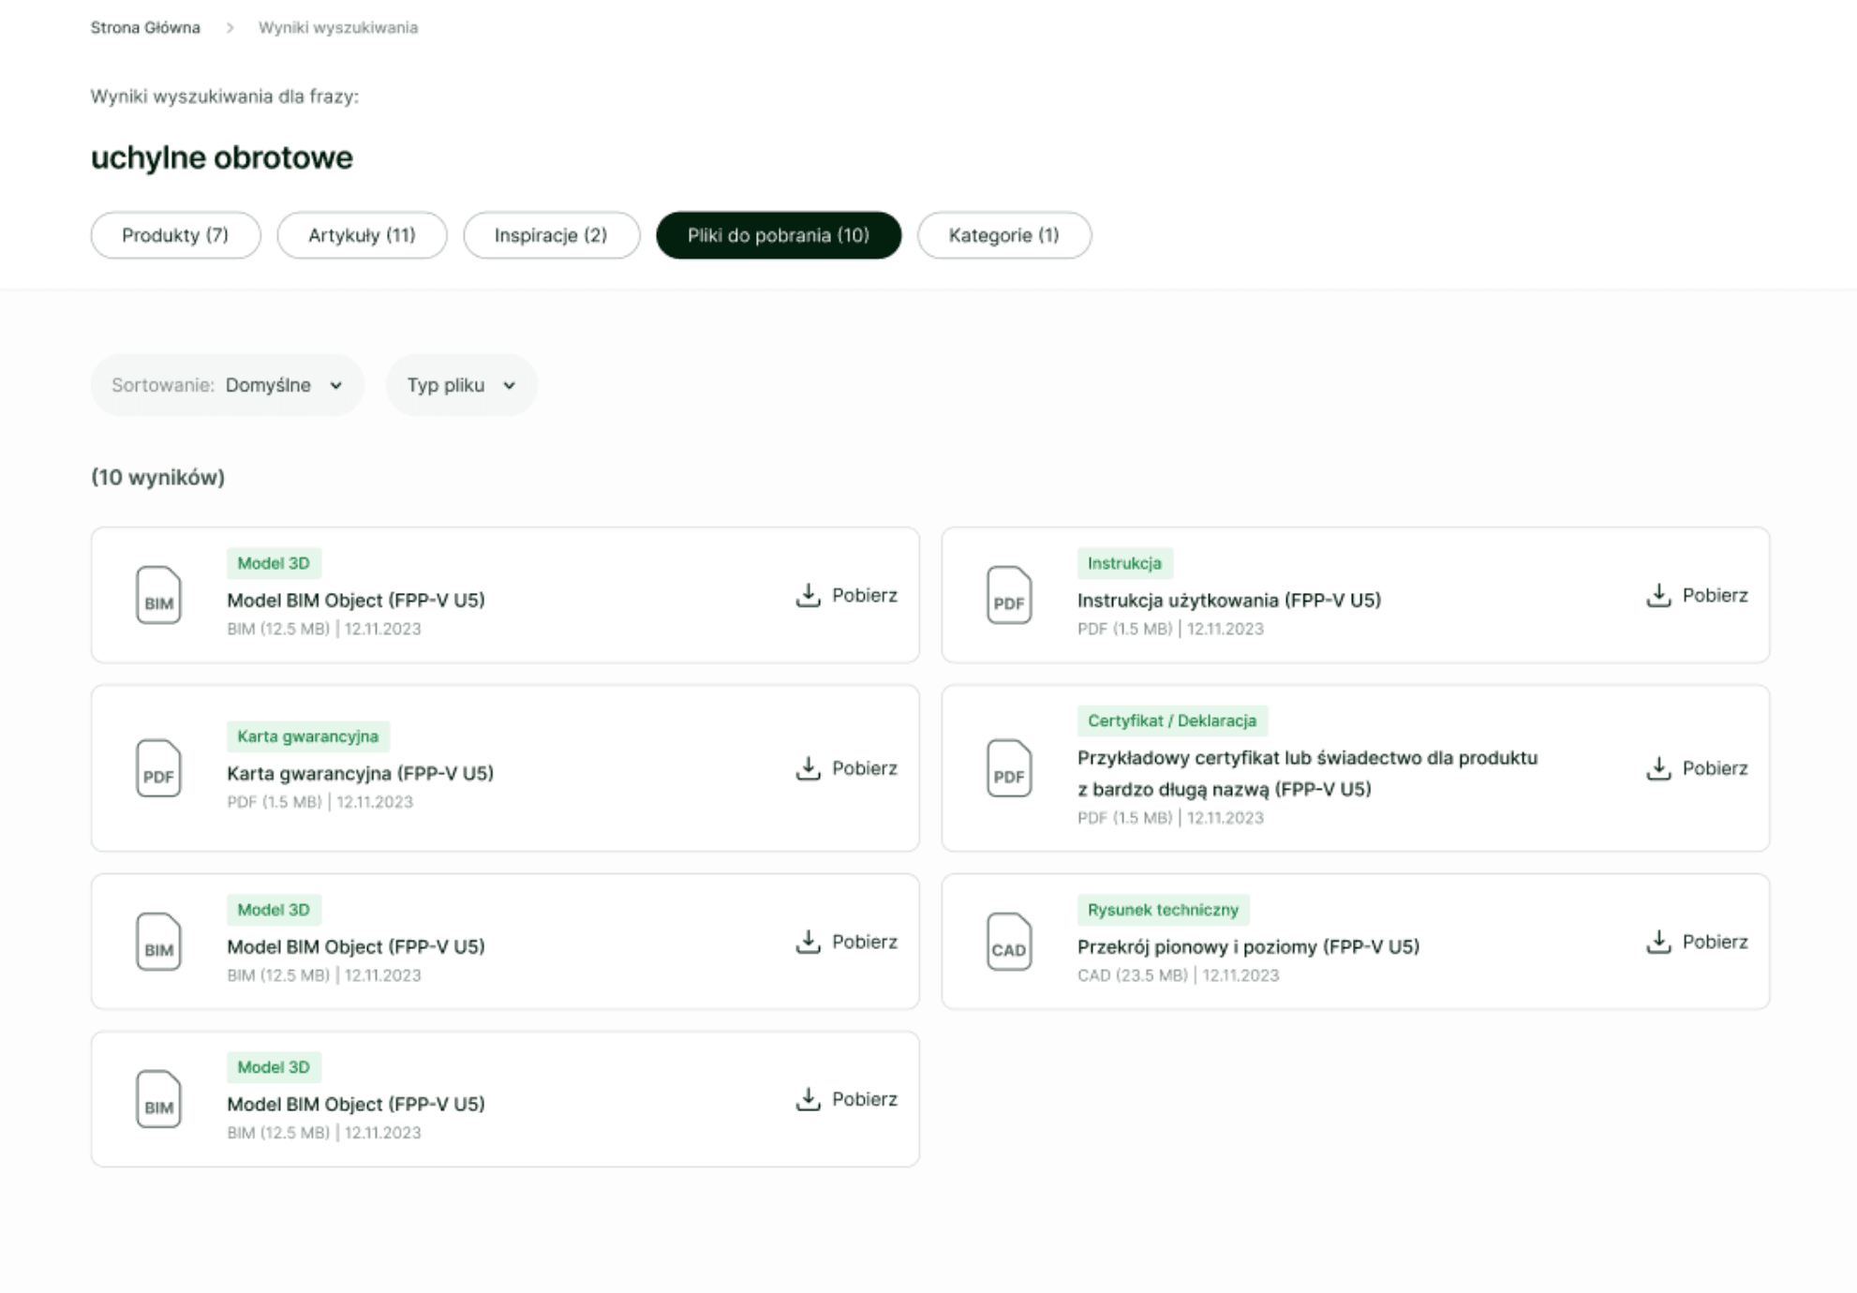This screenshot has width=1857, height=1293.
Task: Click the Wyniki wyszukiwania dla frazy: label
Action: coord(225,97)
